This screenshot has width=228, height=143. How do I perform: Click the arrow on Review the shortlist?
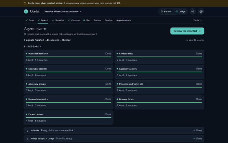[200, 31]
